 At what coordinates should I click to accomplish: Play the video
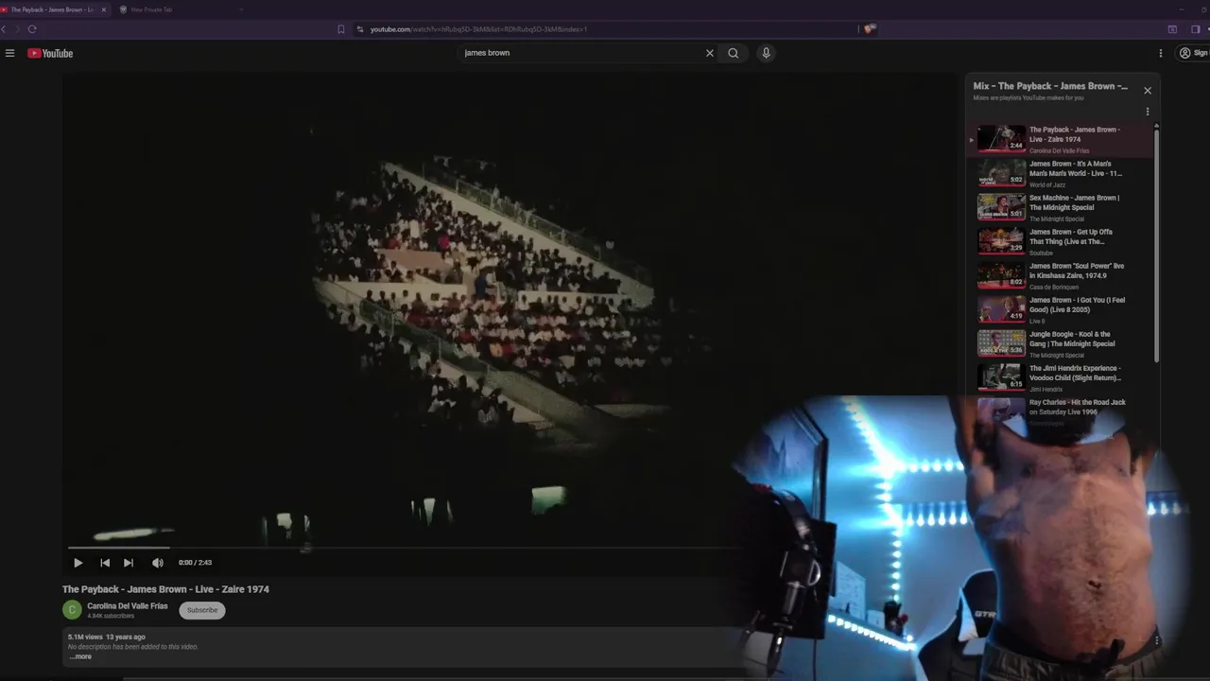click(78, 563)
